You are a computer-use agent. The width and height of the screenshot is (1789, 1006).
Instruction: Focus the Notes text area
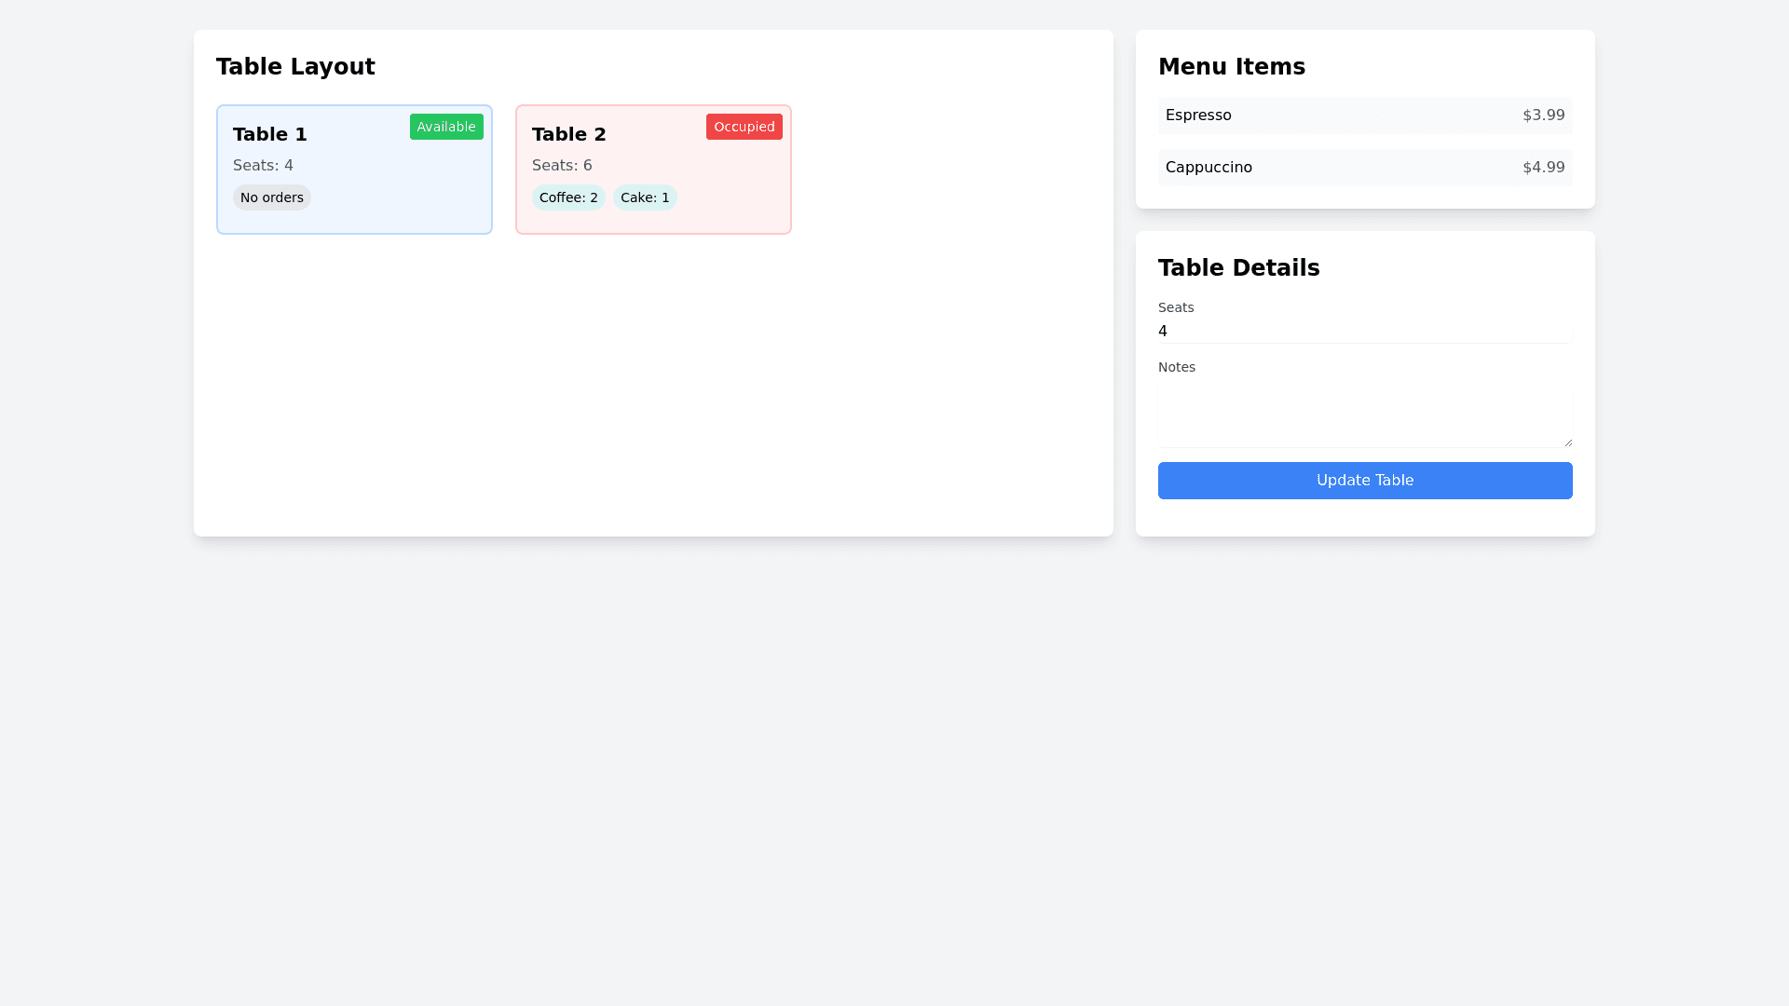pos(1364,415)
